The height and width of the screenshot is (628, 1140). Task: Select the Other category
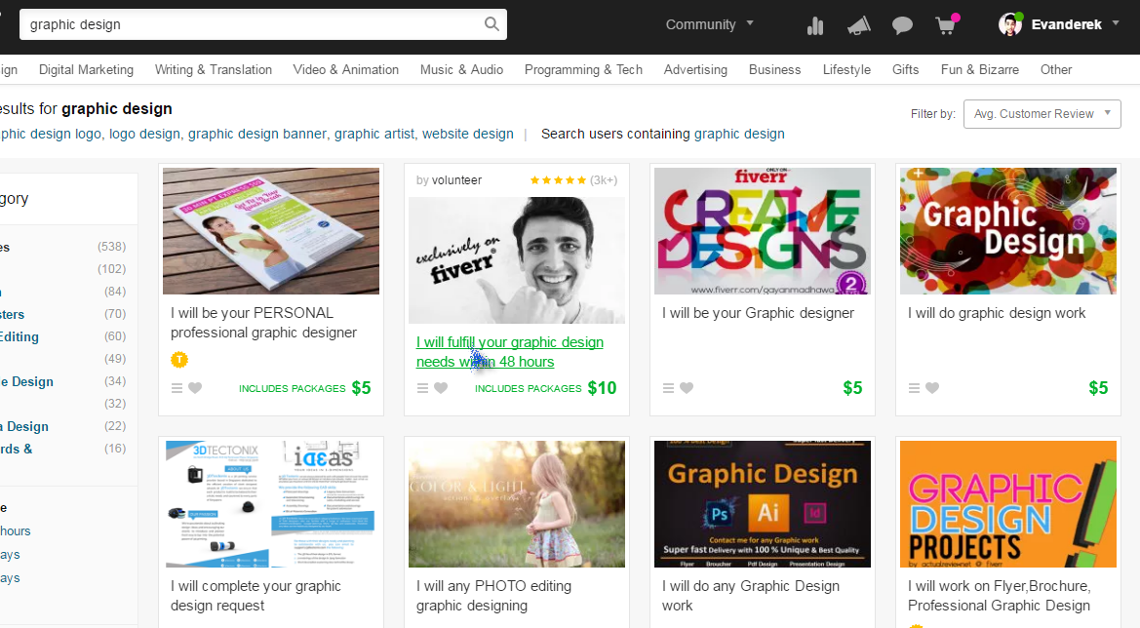[x=1056, y=70]
